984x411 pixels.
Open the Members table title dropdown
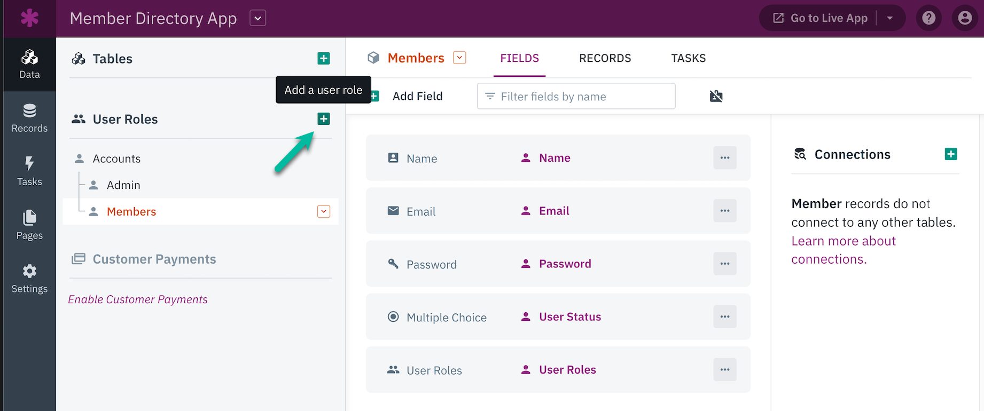pyautogui.click(x=459, y=58)
